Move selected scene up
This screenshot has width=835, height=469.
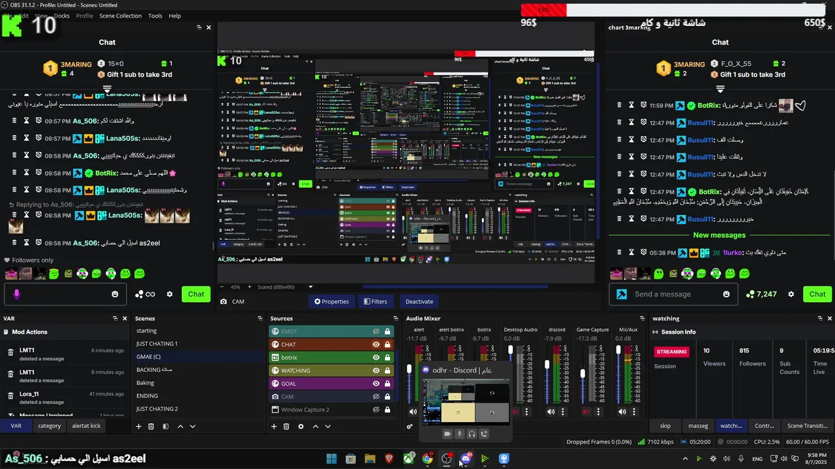[181, 427]
